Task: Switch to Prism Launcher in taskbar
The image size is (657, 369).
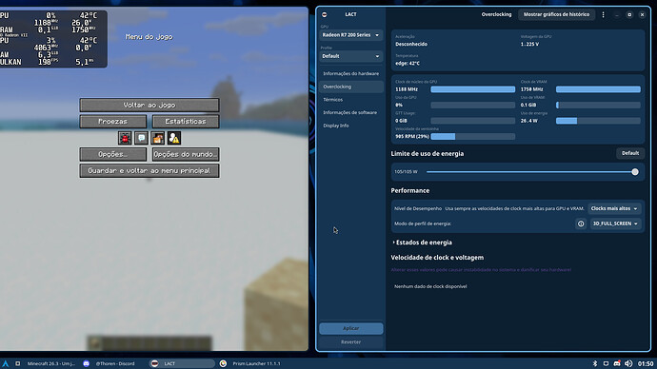Action: [x=250, y=363]
